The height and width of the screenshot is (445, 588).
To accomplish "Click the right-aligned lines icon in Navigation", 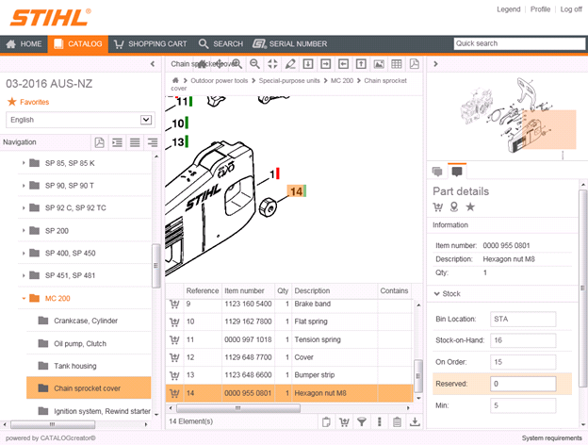I will click(153, 142).
